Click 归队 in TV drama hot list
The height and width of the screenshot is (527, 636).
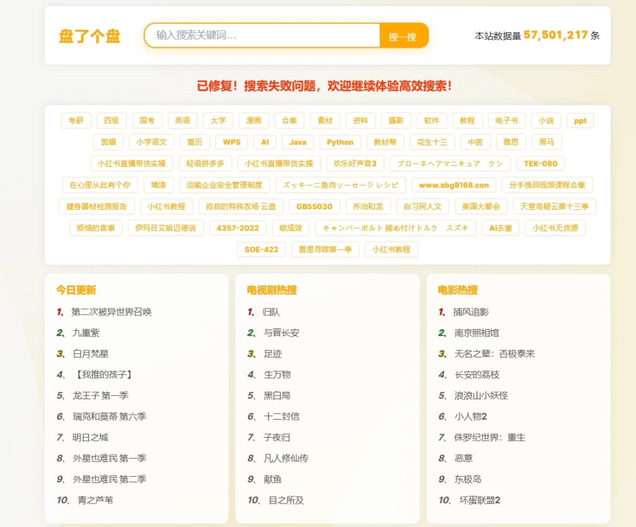[x=272, y=312]
